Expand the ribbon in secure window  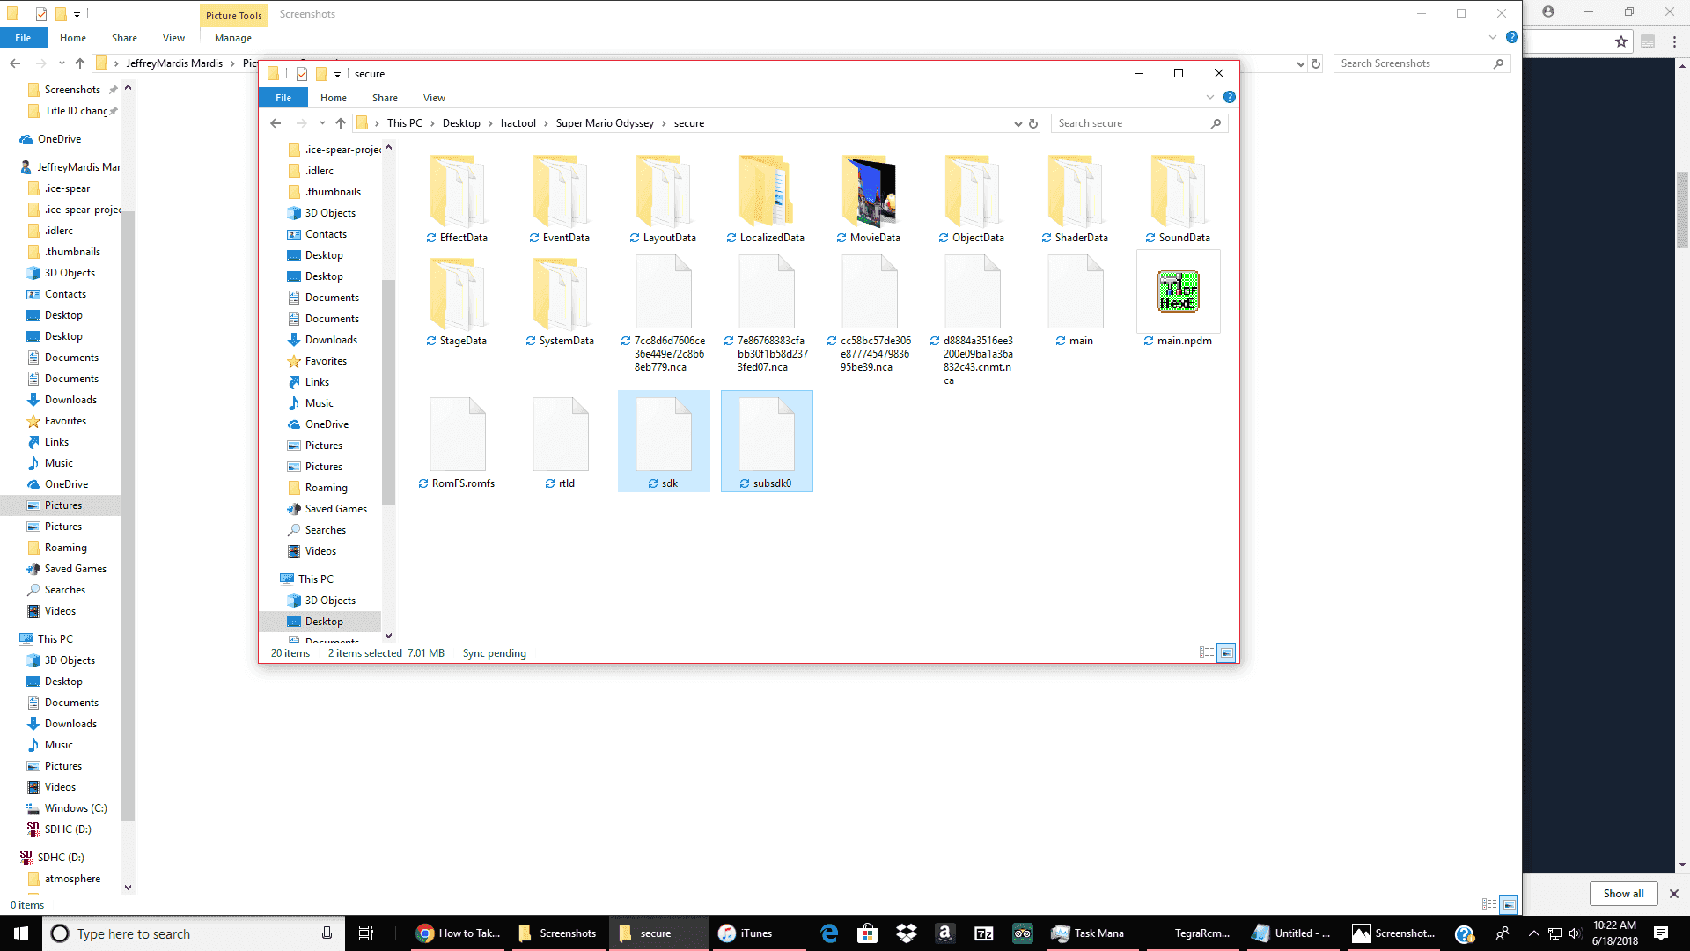[1210, 97]
